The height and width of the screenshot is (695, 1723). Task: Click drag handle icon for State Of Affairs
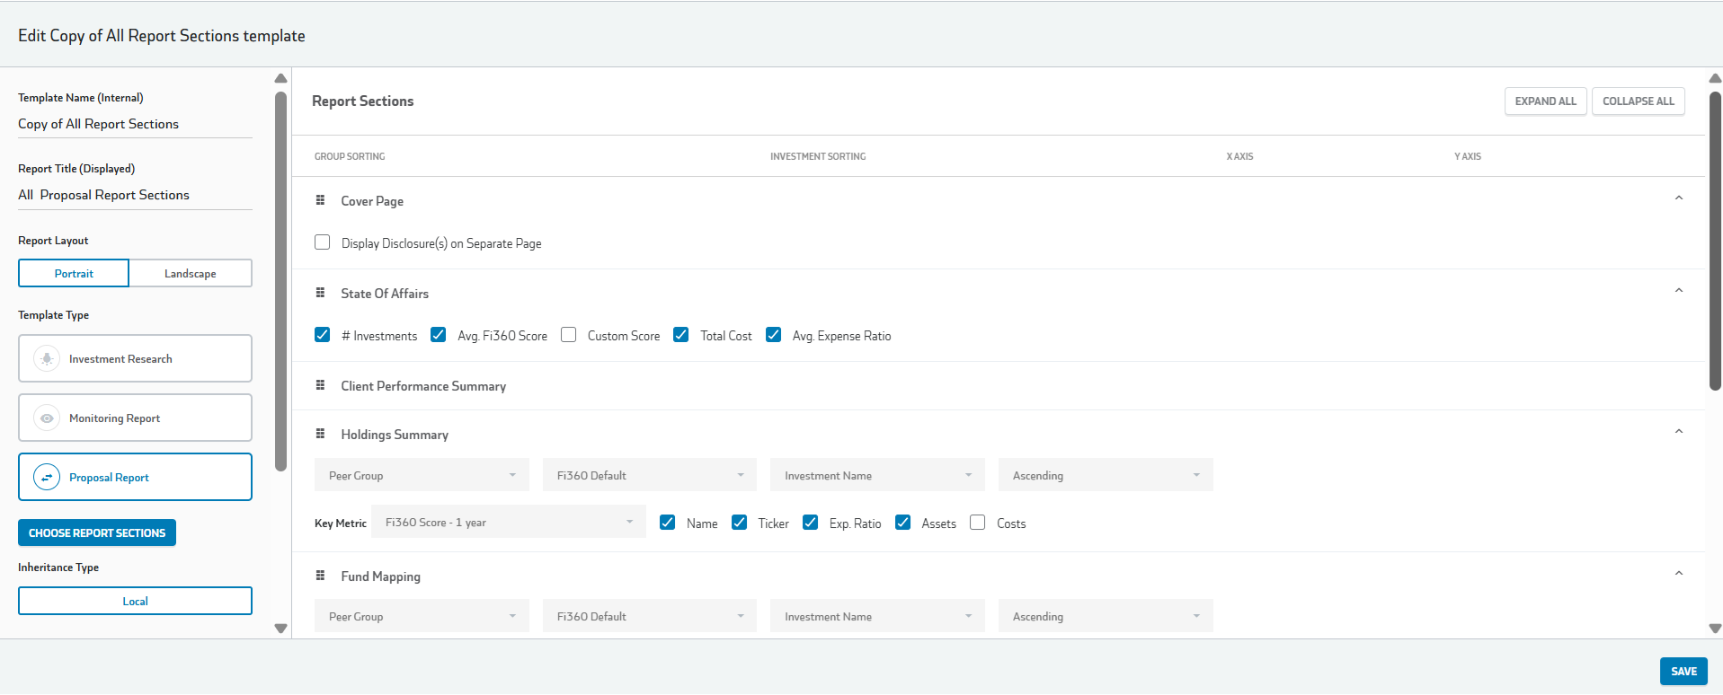click(x=320, y=293)
